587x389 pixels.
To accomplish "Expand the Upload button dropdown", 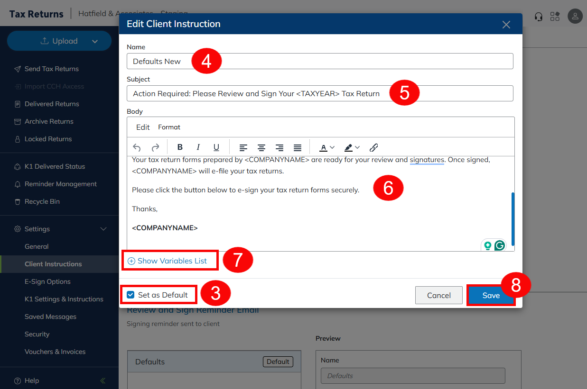I will click(95, 41).
